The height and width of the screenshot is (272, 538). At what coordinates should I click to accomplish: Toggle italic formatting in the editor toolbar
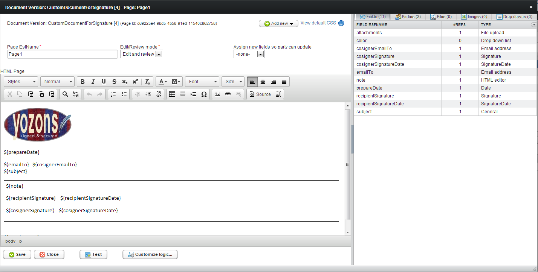pos(93,82)
